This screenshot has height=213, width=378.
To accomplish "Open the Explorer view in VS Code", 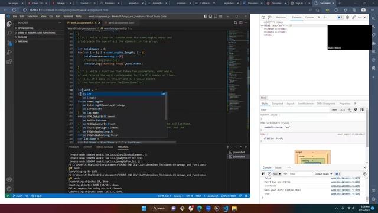I will pos(9,24).
